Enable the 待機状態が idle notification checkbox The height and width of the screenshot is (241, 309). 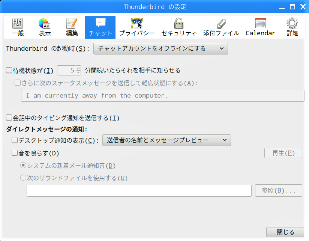pos(9,70)
